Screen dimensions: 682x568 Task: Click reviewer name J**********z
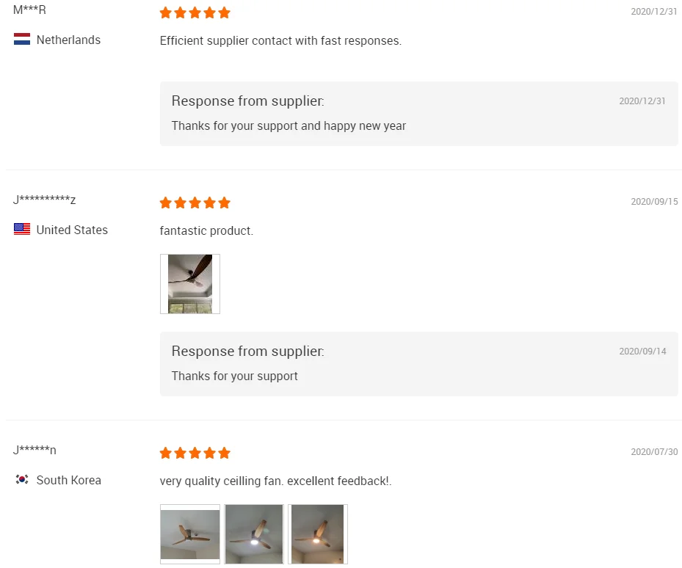point(44,200)
